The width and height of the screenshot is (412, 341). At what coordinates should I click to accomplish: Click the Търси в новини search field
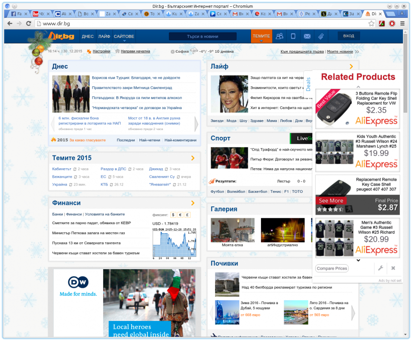click(x=202, y=36)
